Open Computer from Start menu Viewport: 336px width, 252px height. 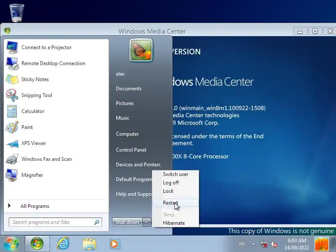click(127, 134)
